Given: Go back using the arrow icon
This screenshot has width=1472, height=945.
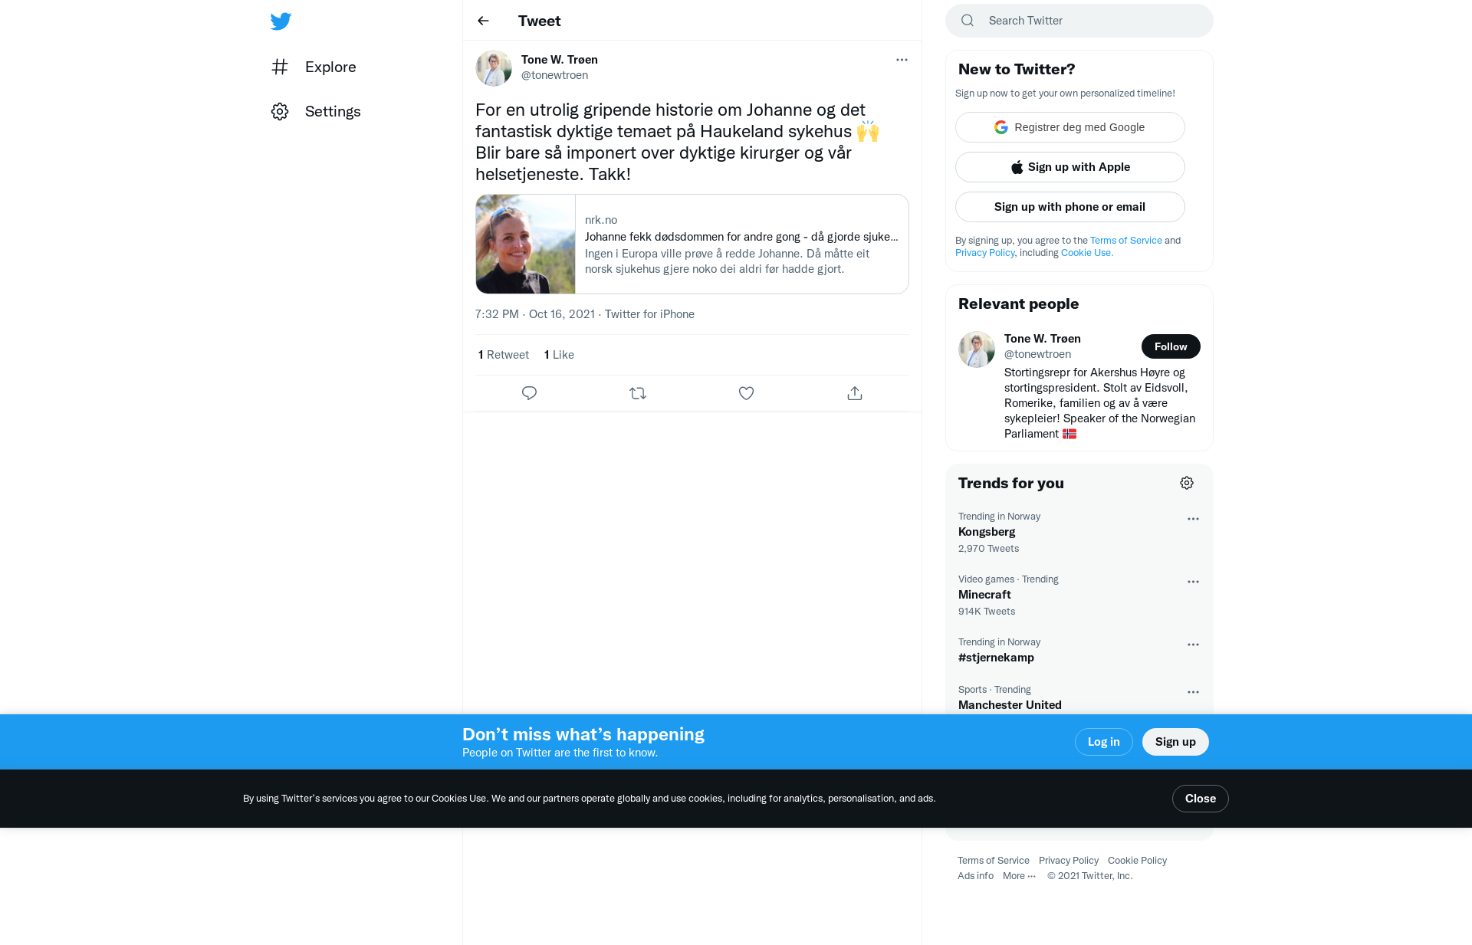Looking at the screenshot, I should coord(483,21).
